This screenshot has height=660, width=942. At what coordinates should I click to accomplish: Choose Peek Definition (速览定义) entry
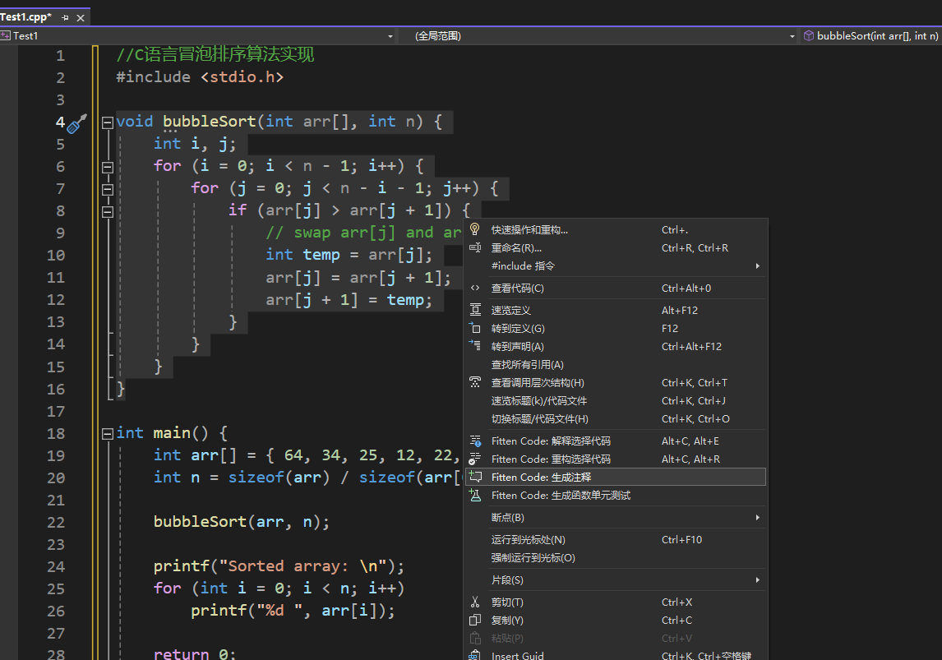pyautogui.click(x=510, y=311)
